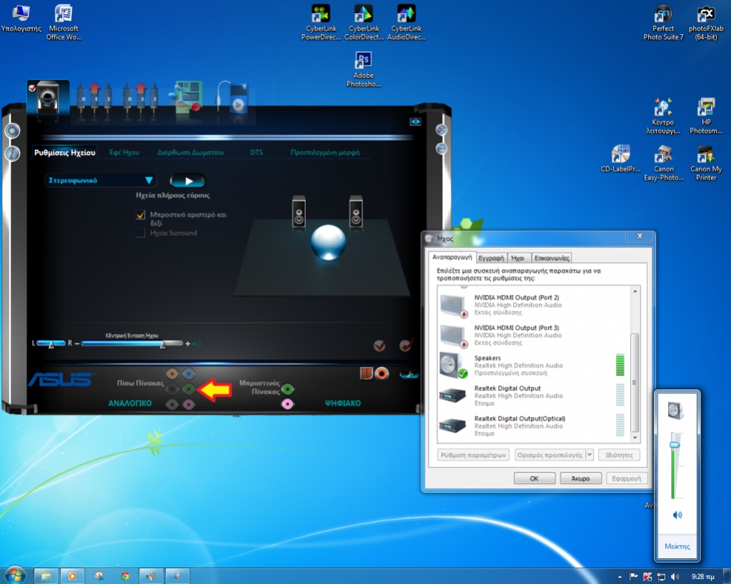Open the DTS tab
The width and height of the screenshot is (731, 584).
257,152
